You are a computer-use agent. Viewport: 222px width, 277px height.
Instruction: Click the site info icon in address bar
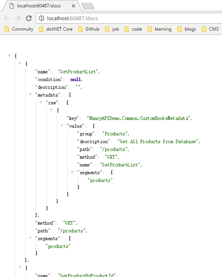[x=42, y=18]
